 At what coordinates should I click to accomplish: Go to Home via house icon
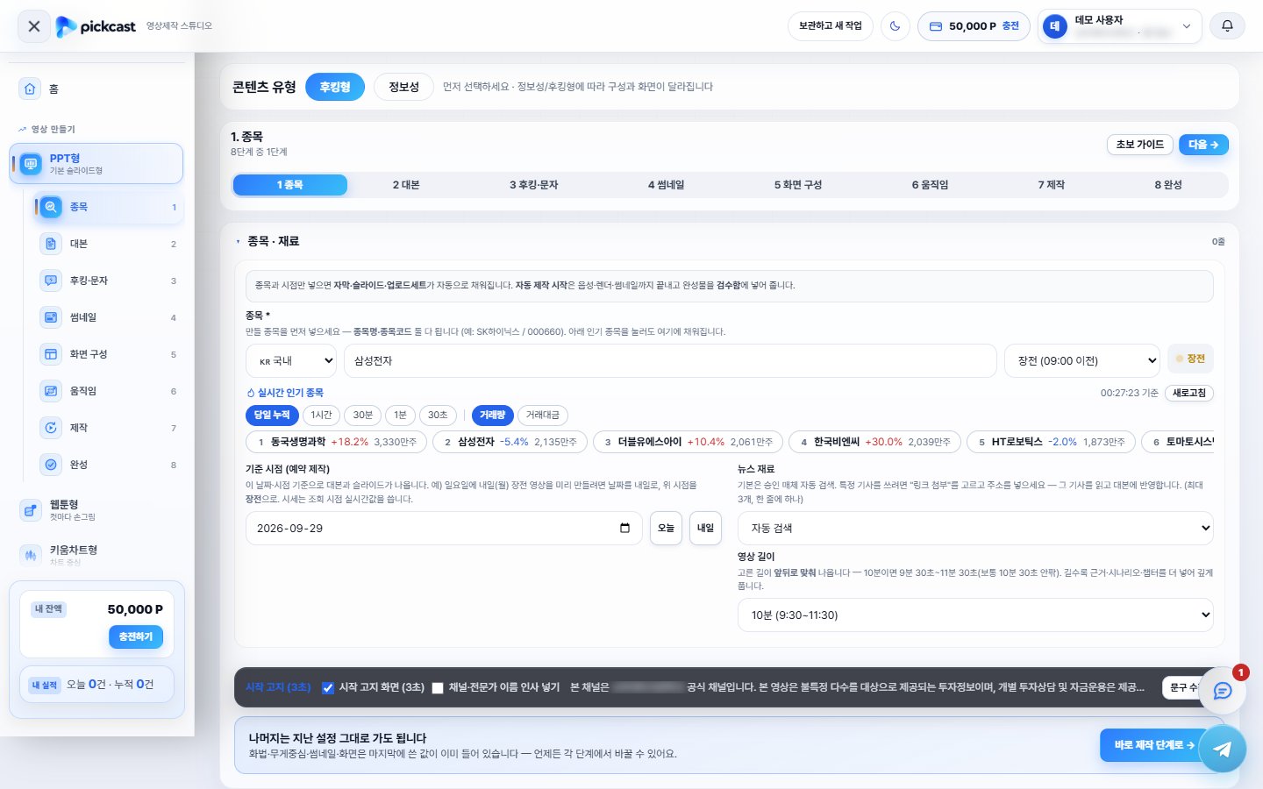31,89
